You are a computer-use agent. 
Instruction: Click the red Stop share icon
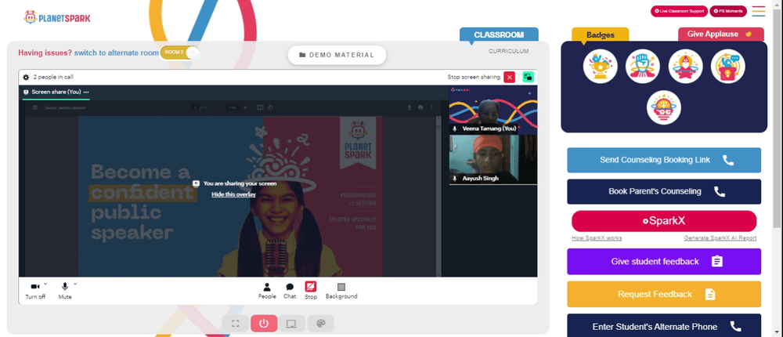click(311, 287)
